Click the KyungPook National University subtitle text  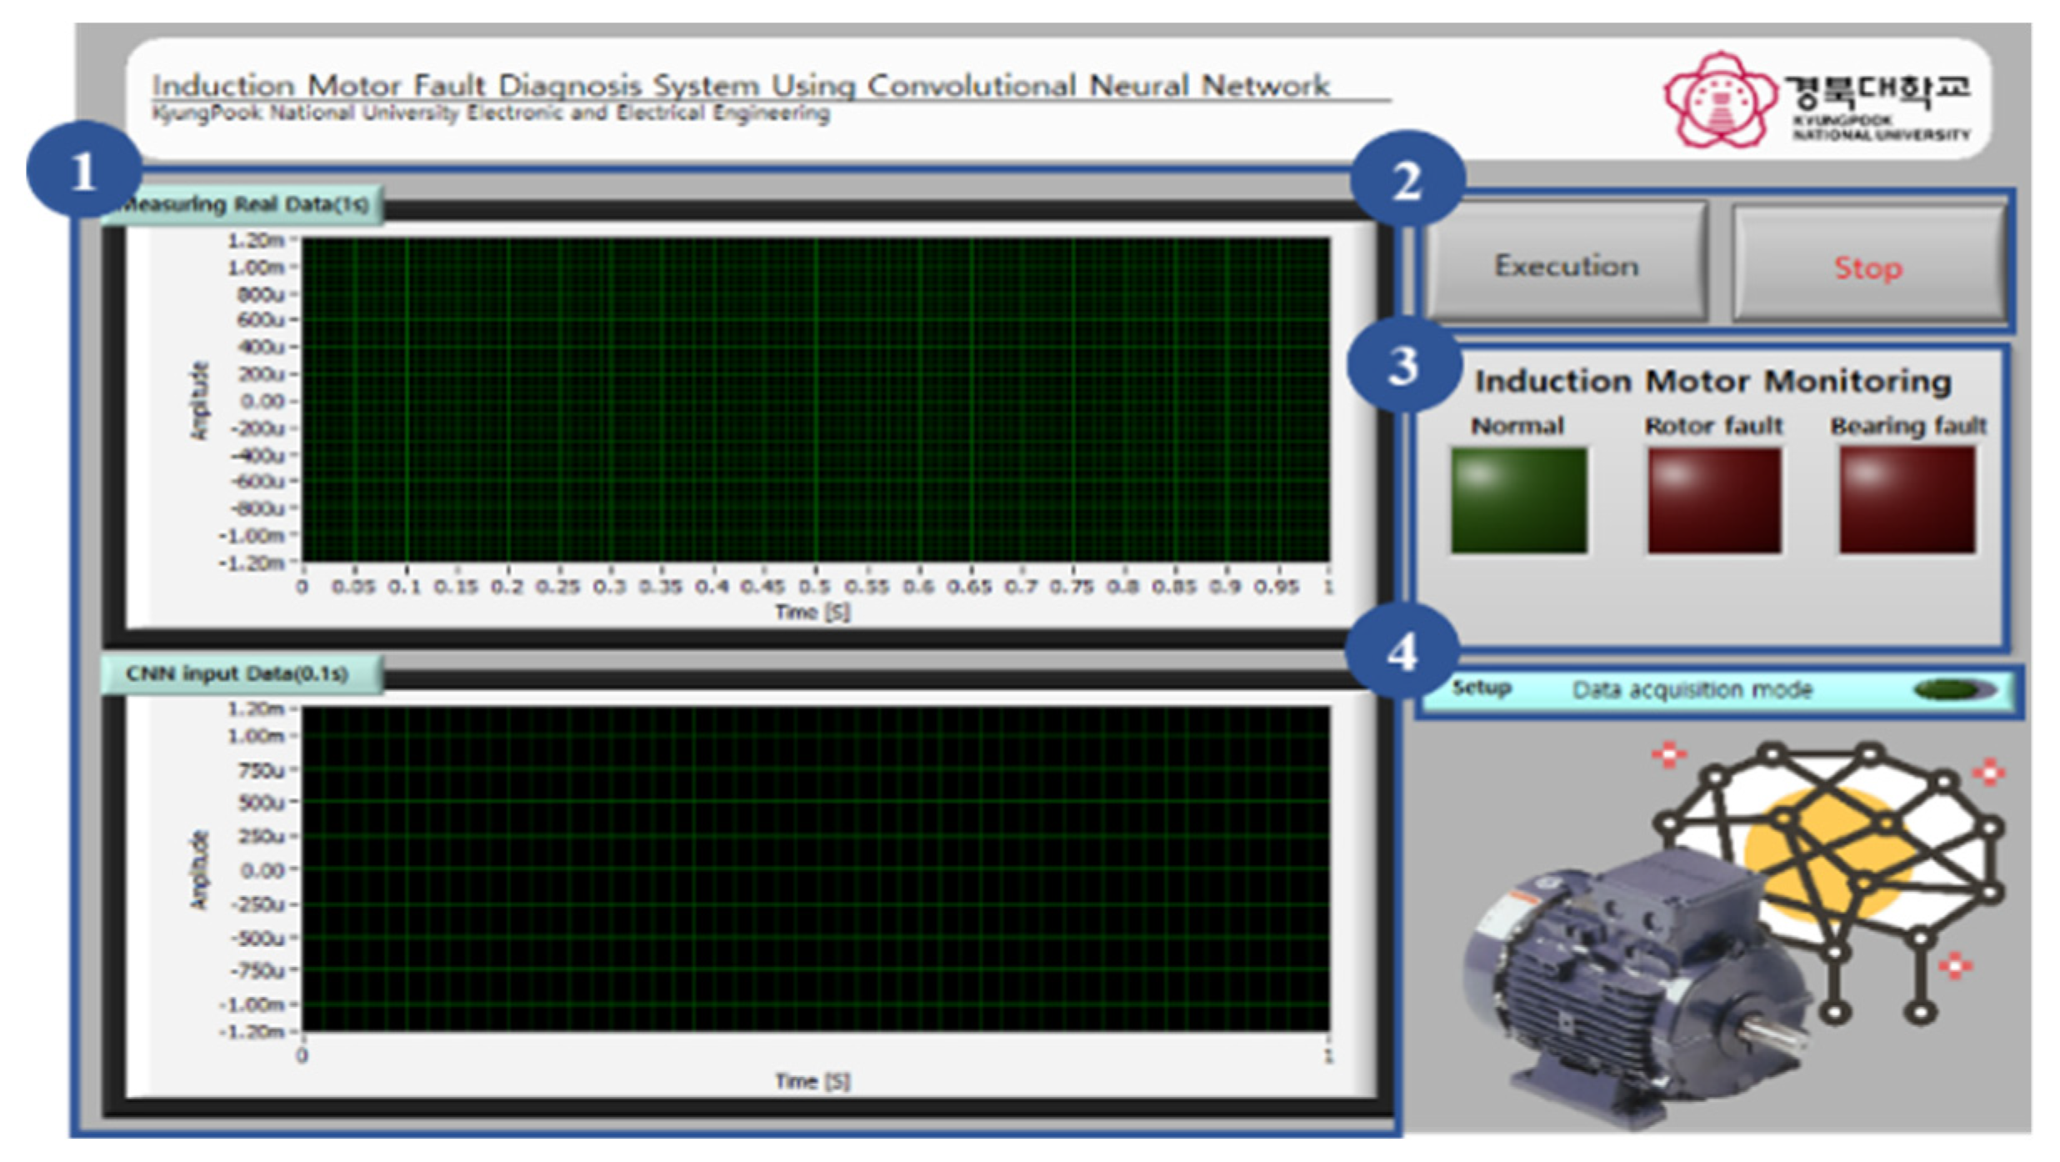490,113
